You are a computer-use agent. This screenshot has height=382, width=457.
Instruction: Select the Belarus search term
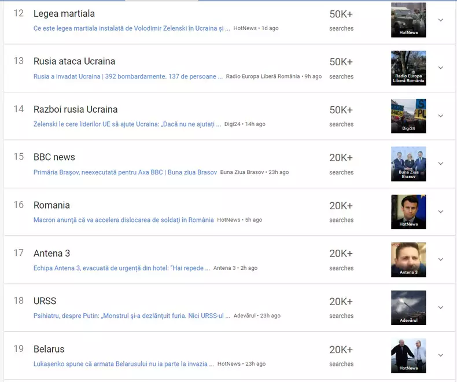pyautogui.click(x=49, y=349)
